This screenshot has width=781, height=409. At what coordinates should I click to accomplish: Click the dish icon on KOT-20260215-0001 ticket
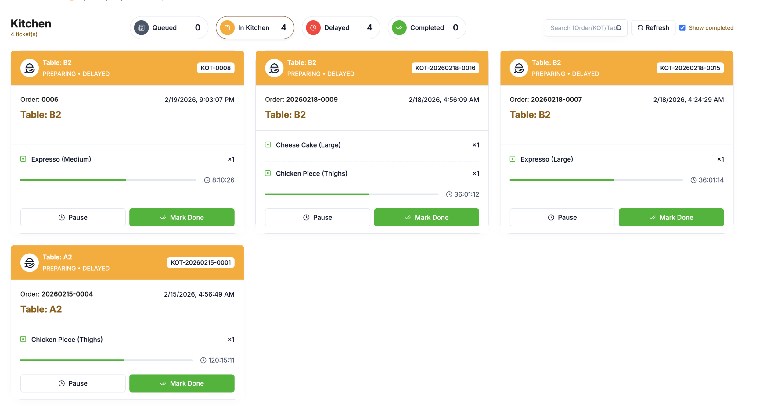pyautogui.click(x=30, y=262)
